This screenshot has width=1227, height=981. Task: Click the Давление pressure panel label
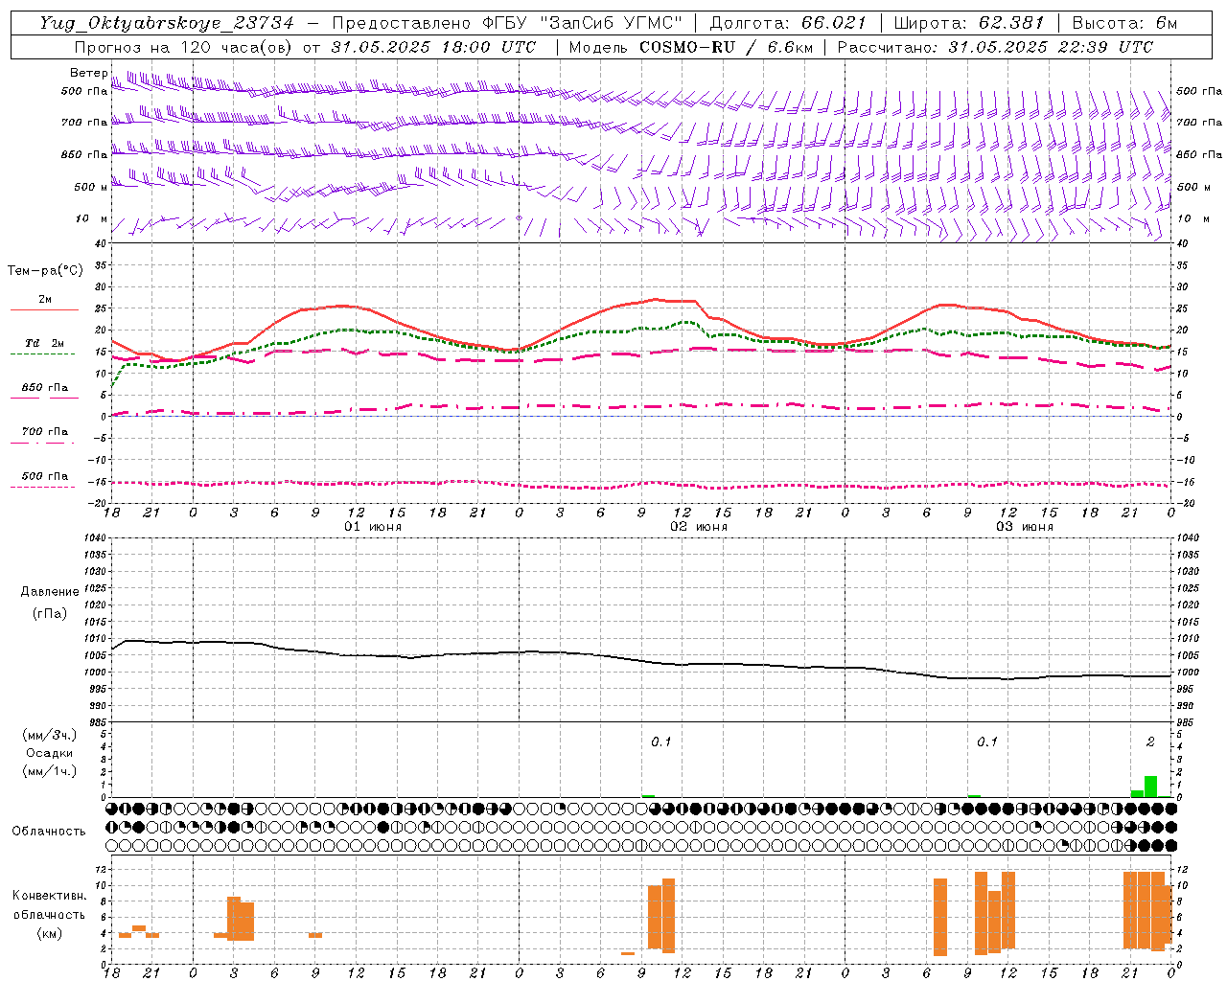50,592
